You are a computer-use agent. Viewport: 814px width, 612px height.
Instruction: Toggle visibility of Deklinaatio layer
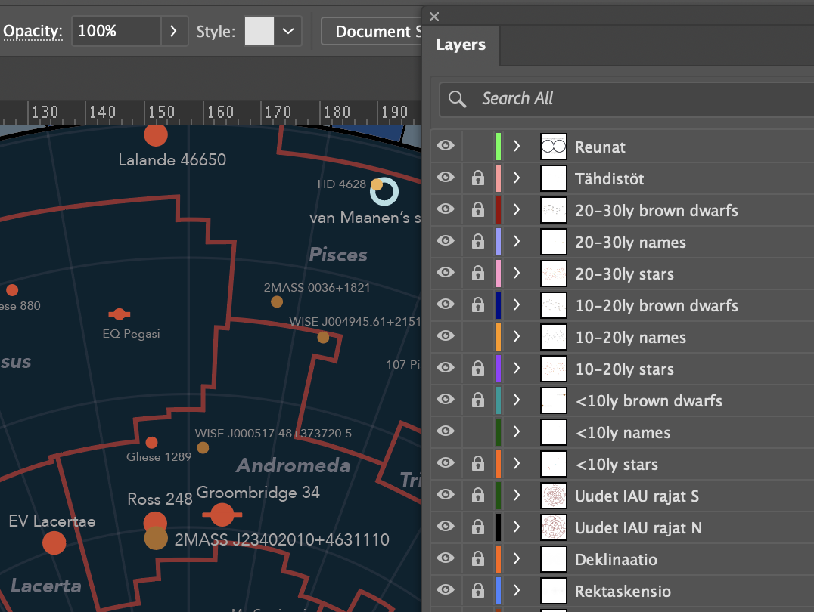(x=446, y=558)
